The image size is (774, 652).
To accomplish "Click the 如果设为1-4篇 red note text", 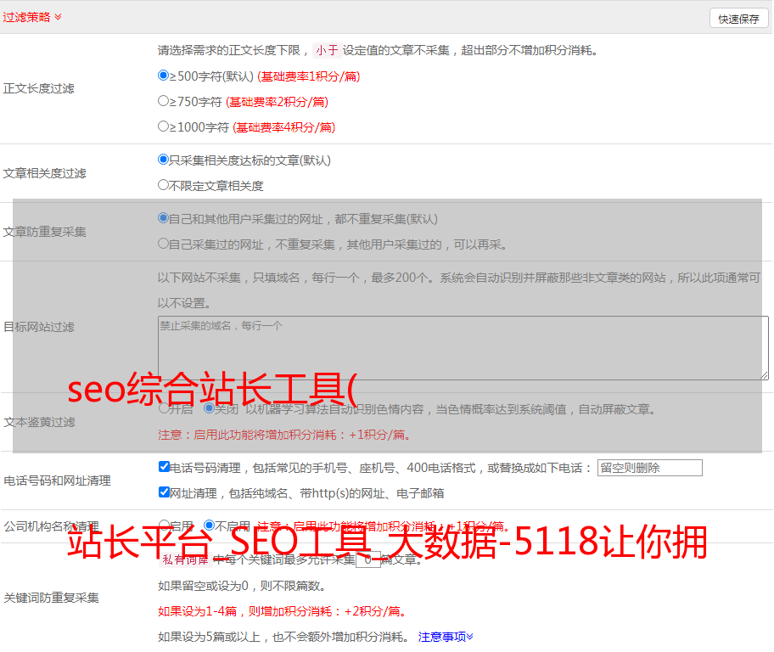I will pyautogui.click(x=283, y=611).
